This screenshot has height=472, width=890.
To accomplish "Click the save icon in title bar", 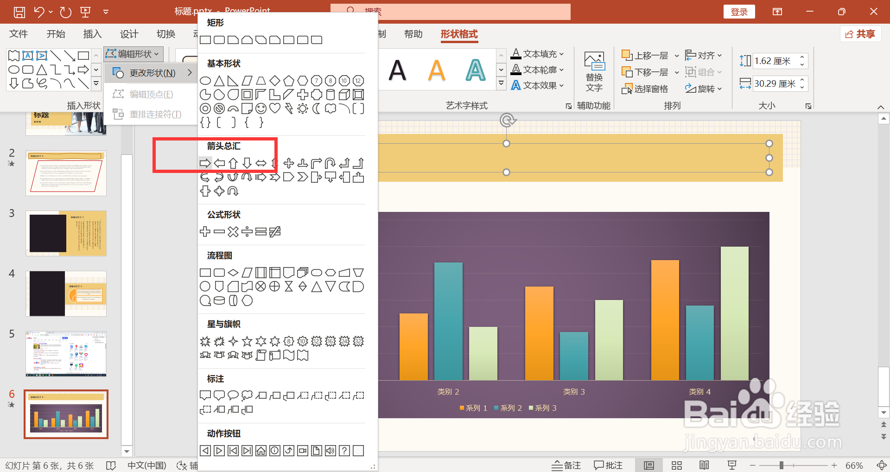I will (19, 12).
